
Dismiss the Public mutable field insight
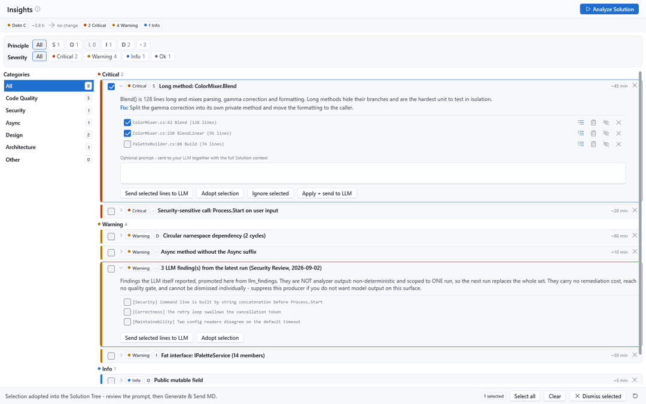(x=635, y=379)
